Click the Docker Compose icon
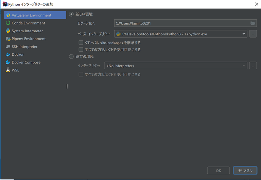The height and width of the screenshot is (180, 261). 8,62
